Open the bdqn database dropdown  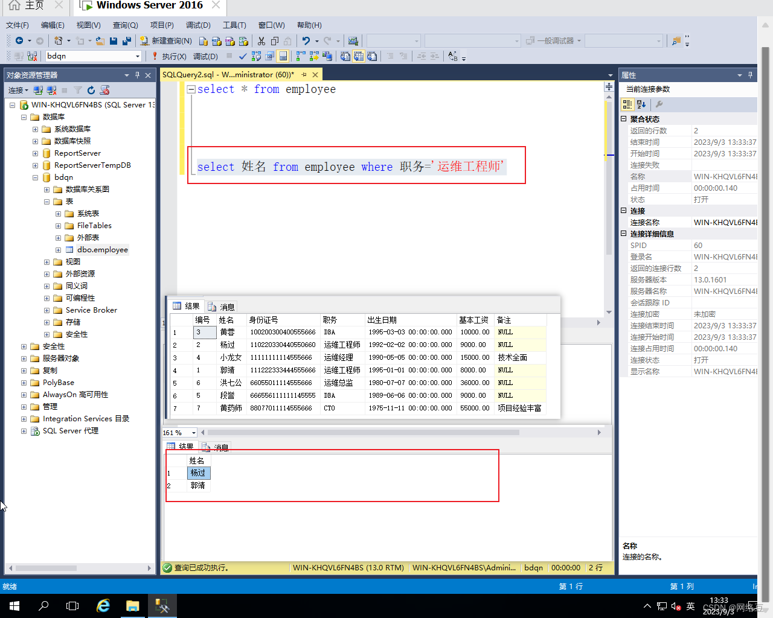(138, 56)
